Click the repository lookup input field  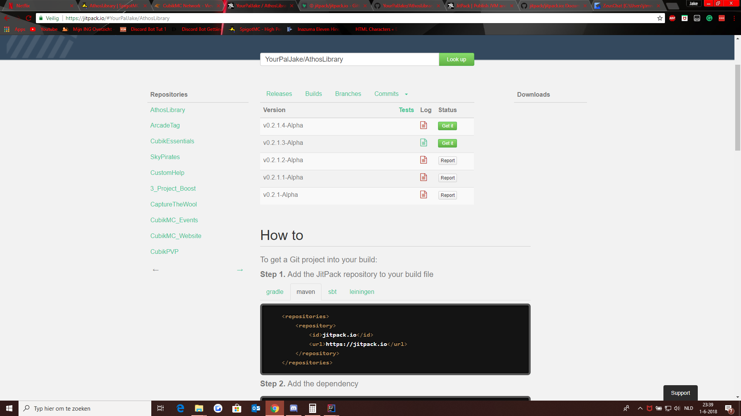click(x=349, y=59)
